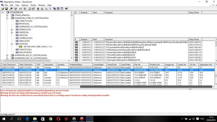Screen dimensions: 217x122
Task: Sort modules by Subsystem Ver column header
Action: point(206,65)
